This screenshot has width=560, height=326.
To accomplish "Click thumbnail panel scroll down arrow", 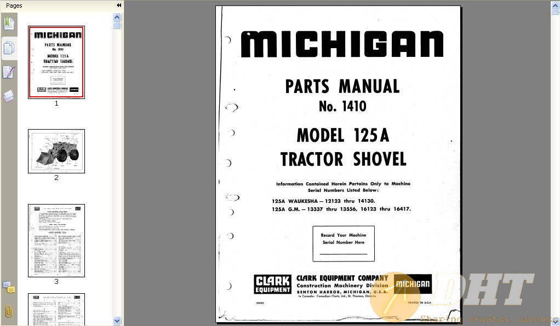I will click(117, 321).
